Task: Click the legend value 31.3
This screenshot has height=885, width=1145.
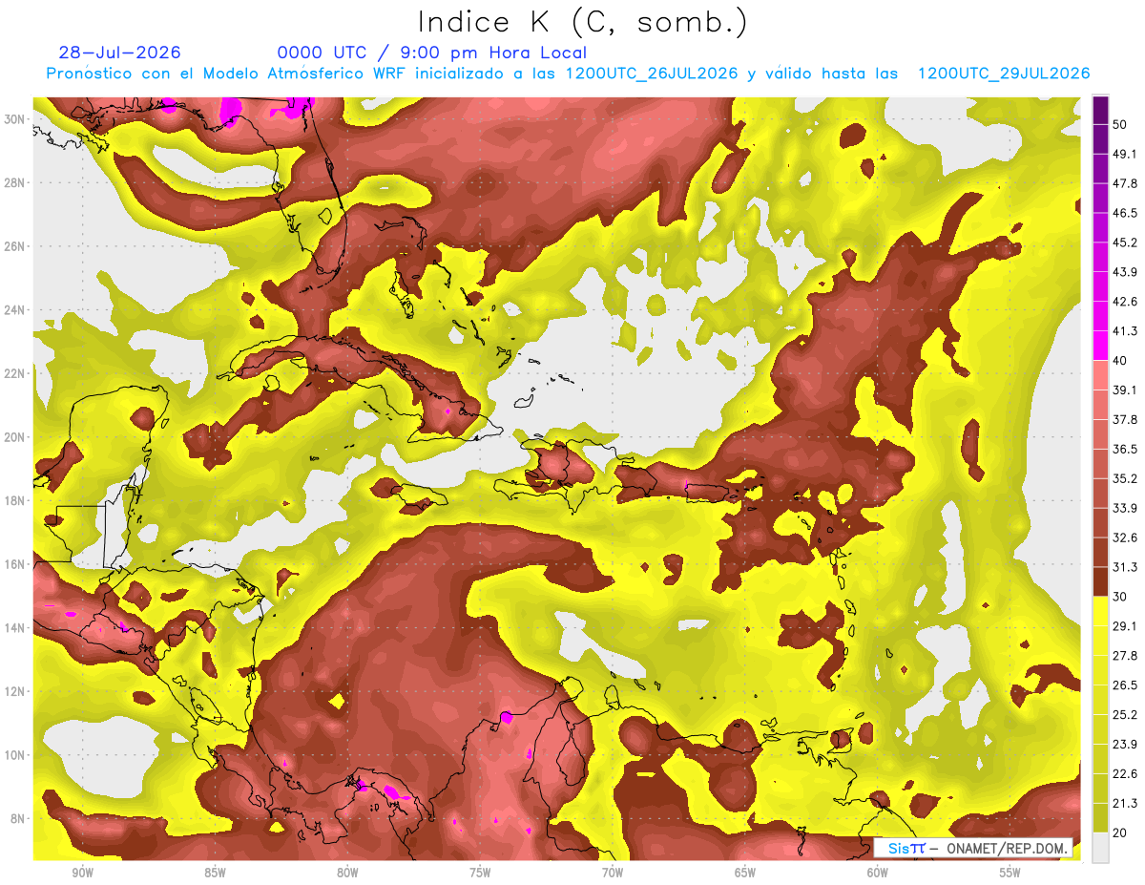Action: tap(1125, 567)
